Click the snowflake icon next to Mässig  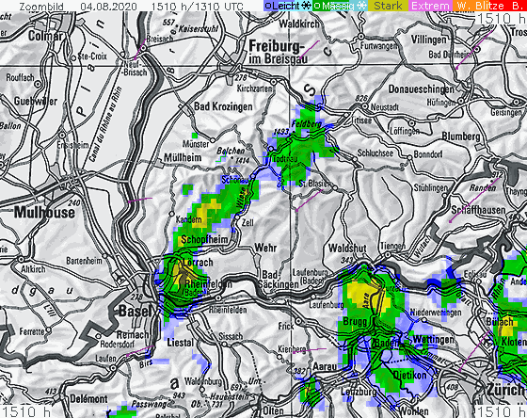361,6
